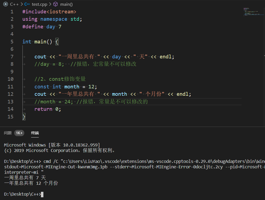Click the opening brace after main()
This screenshot has width=265, height=200.
[57, 42]
